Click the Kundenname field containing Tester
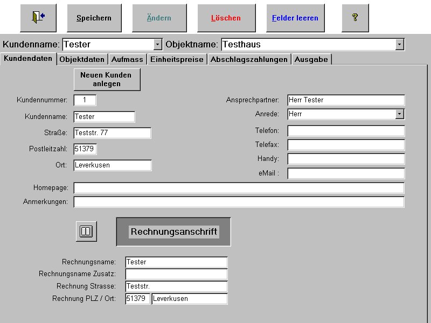Image resolution: width=431 pixels, height=323 pixels. pos(104,117)
